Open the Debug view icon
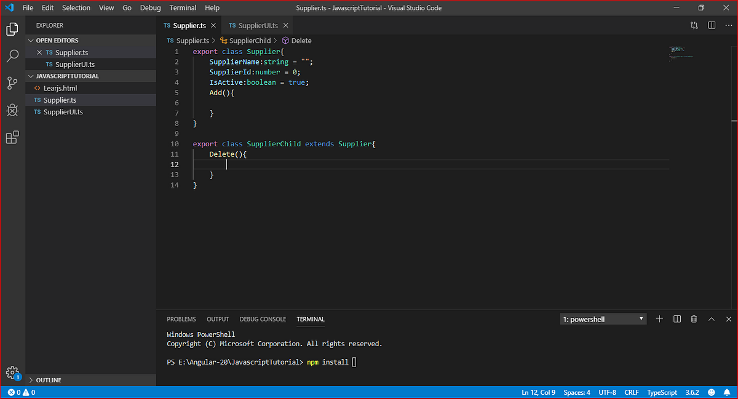Image resolution: width=738 pixels, height=399 pixels. click(12, 110)
